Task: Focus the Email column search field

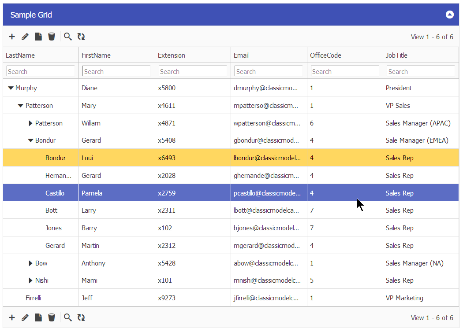Action: point(269,71)
